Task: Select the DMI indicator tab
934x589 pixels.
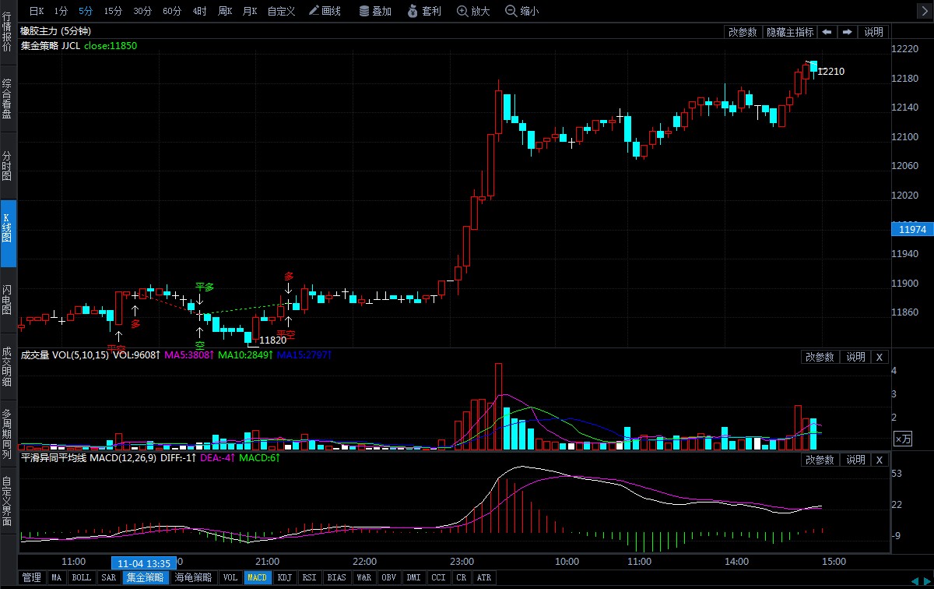Action: (413, 578)
